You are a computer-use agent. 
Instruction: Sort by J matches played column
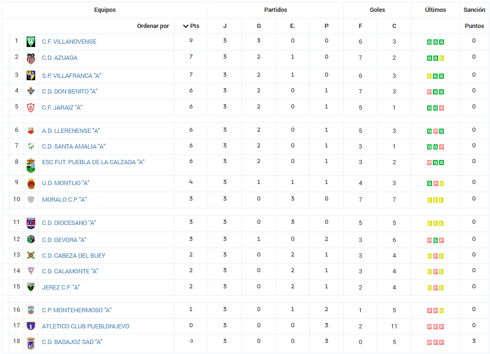[225, 26]
